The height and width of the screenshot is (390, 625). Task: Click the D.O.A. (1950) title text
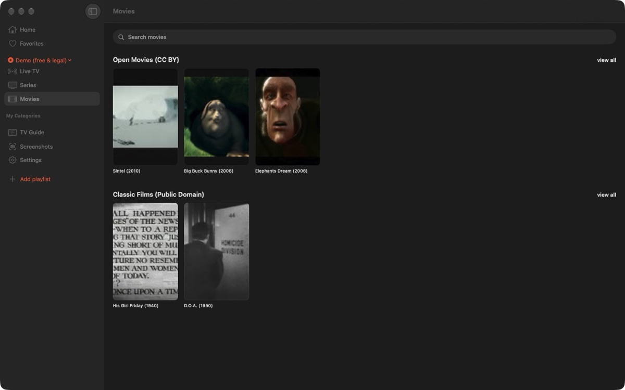tap(198, 306)
